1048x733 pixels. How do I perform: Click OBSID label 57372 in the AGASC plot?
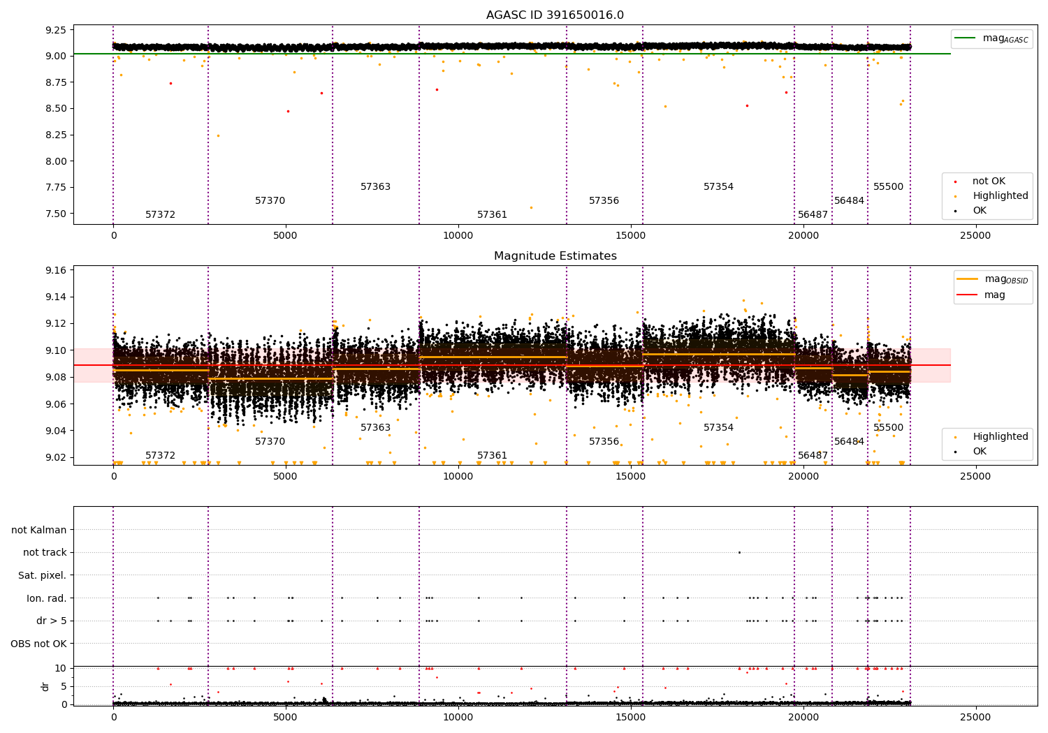click(x=161, y=215)
